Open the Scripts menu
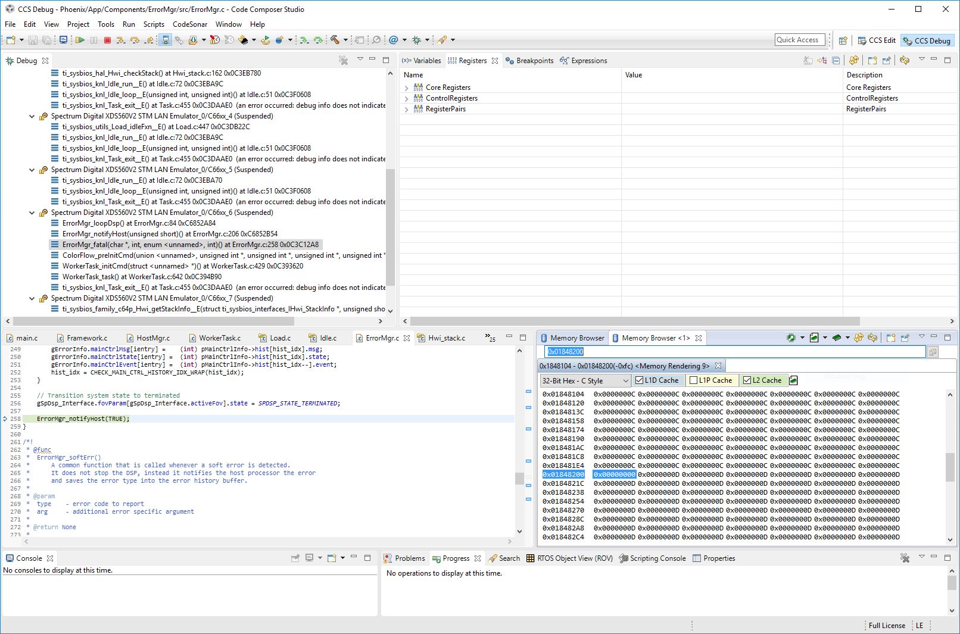Screen dimensions: 960x634 pos(153,24)
